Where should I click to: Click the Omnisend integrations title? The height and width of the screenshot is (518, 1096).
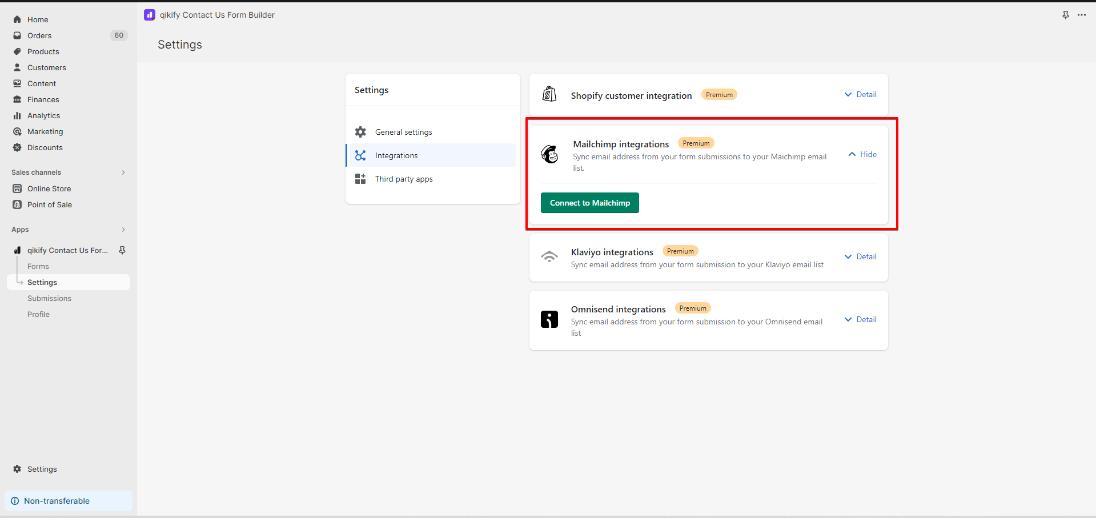[619, 309]
